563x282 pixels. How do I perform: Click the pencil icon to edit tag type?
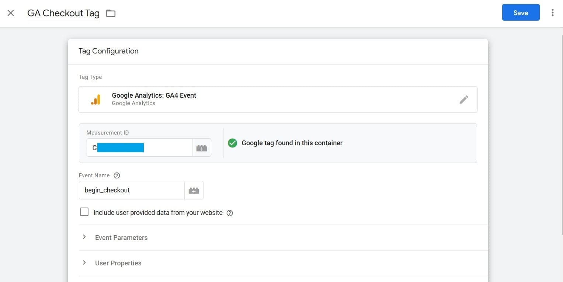pyautogui.click(x=464, y=99)
